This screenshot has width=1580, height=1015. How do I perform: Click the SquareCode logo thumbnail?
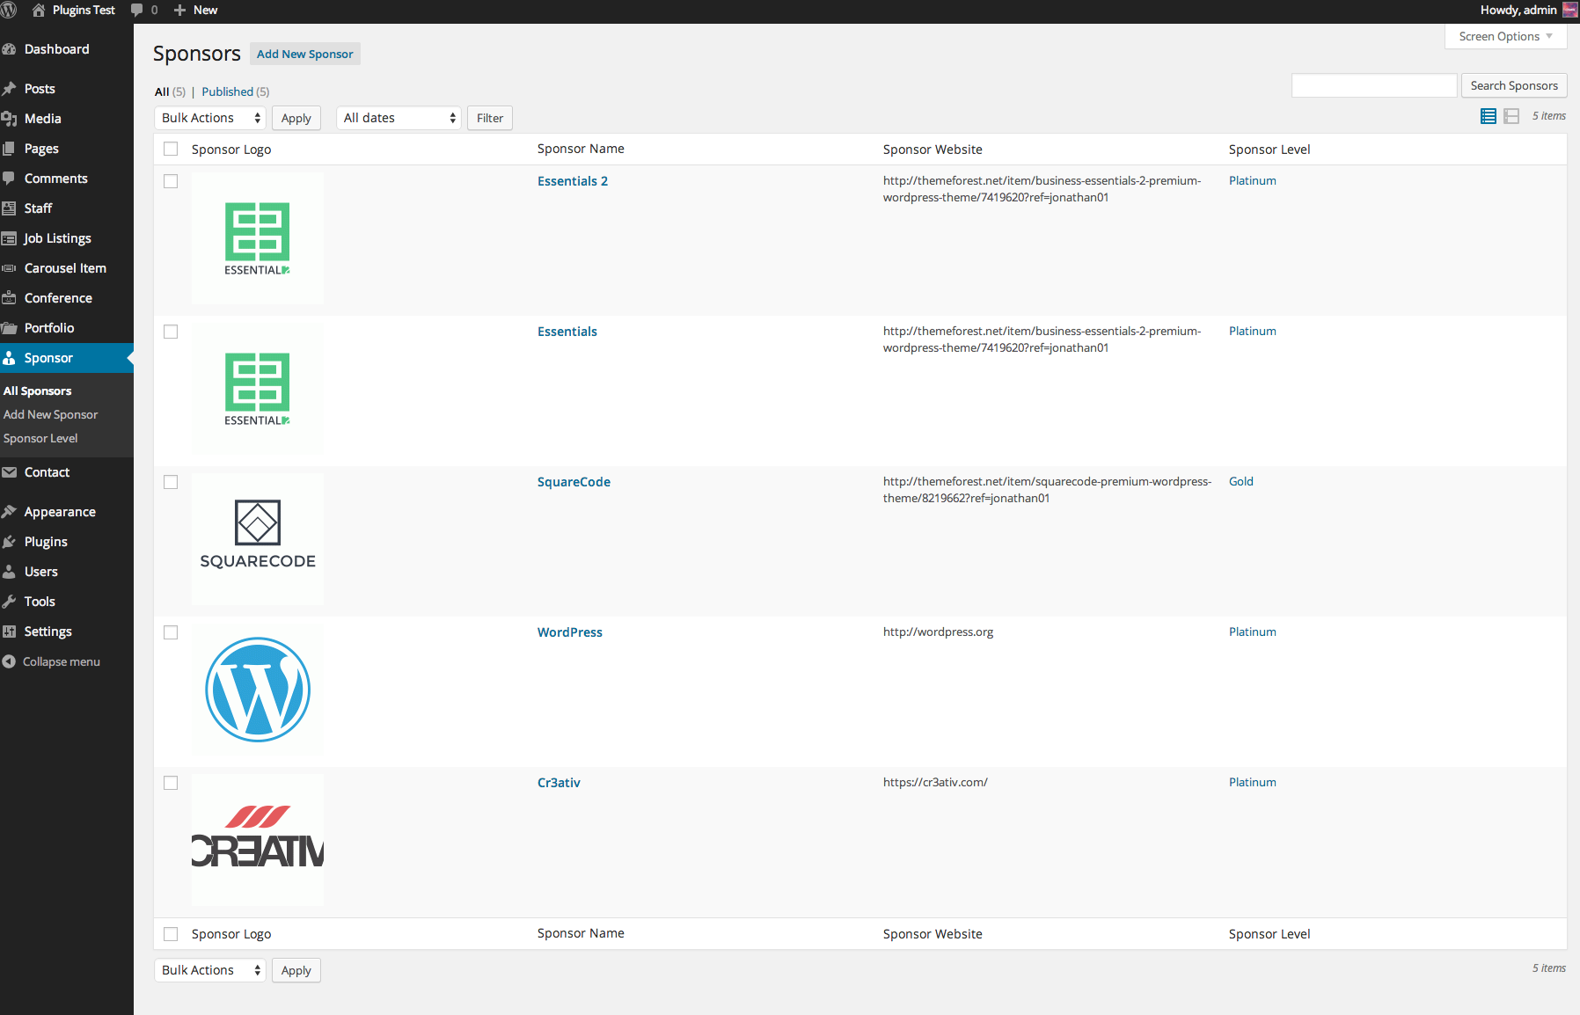point(258,539)
